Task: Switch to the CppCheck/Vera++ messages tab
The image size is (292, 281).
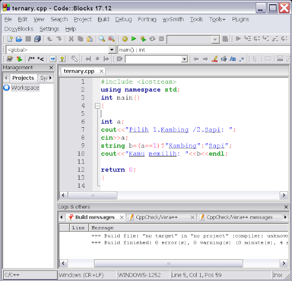Action: tap(240, 217)
